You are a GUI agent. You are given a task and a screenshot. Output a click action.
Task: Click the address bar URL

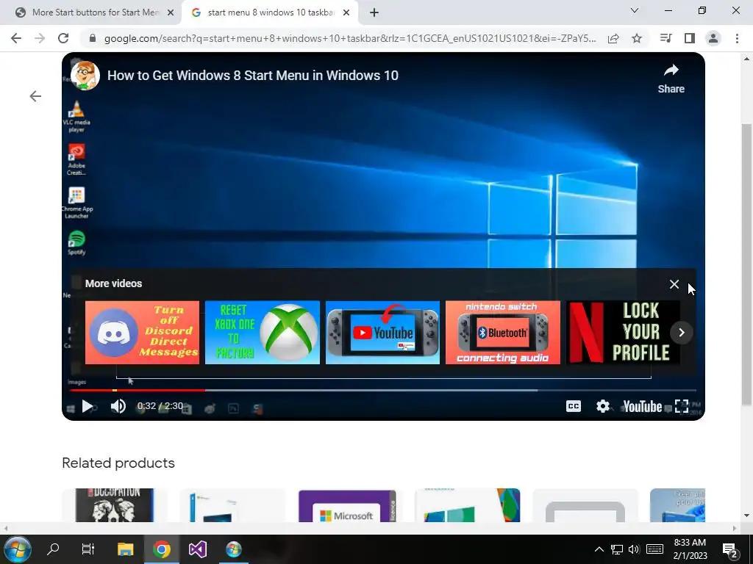(350, 38)
